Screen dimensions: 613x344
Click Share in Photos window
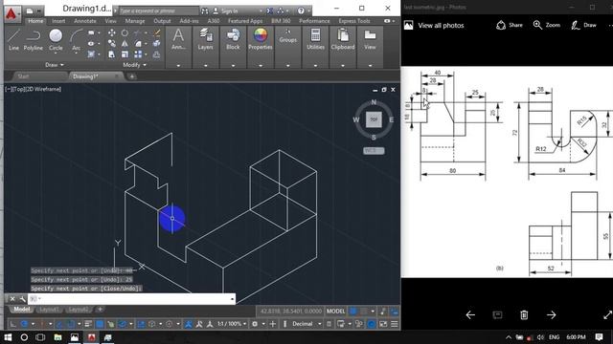(510, 25)
